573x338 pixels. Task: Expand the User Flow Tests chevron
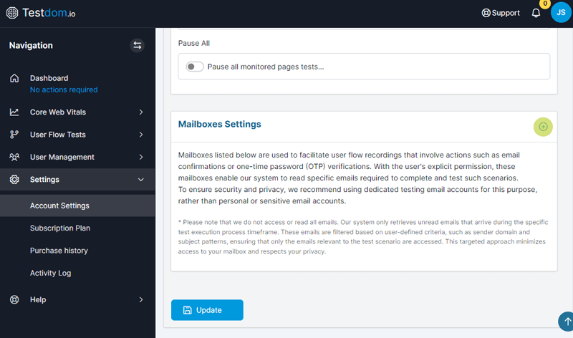141,135
